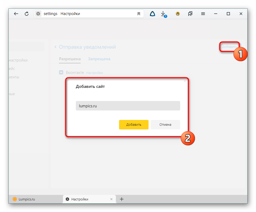Switch to the Lumpics.ru tab
This screenshot has height=212, width=256.
point(36,199)
